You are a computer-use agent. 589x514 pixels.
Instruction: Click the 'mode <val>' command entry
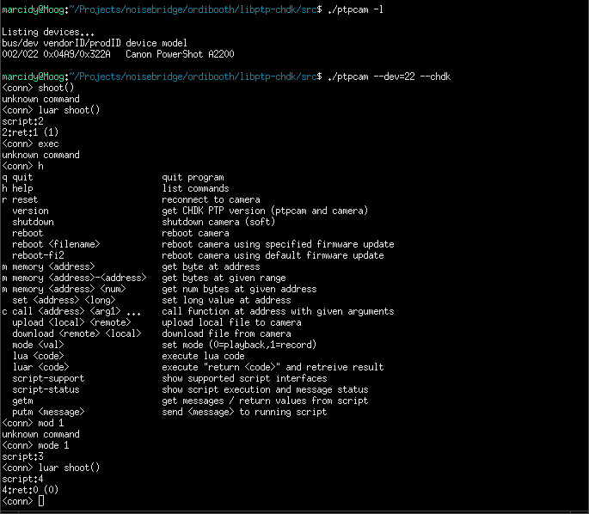[38, 345]
